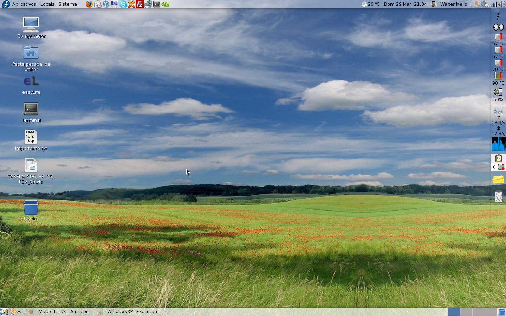
Task: Switch to the second workspace
Action: pos(466,312)
